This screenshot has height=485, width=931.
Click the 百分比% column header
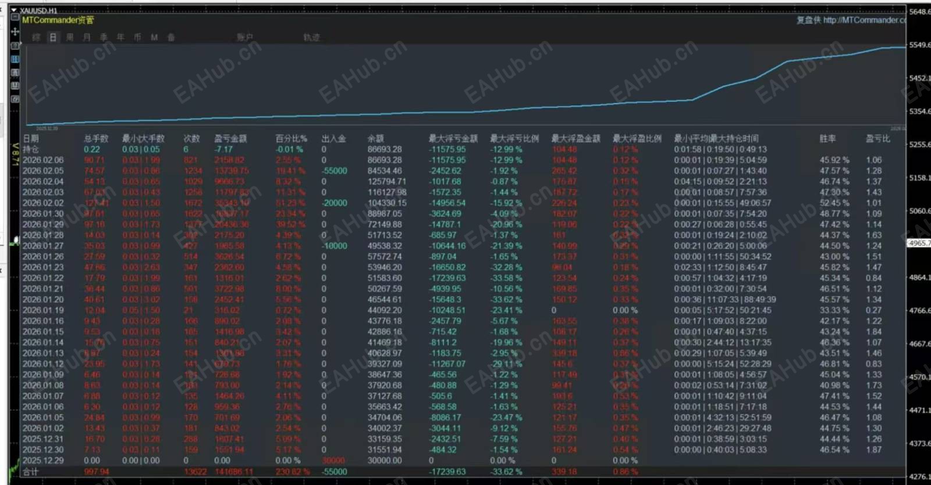coord(291,139)
